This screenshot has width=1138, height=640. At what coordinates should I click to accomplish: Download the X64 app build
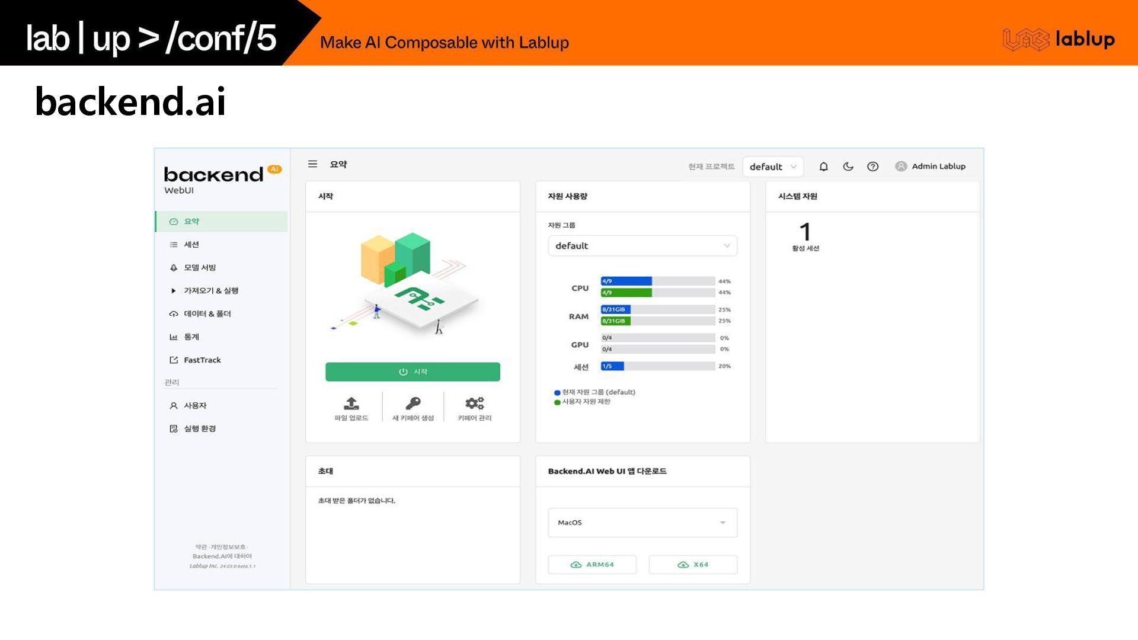click(x=693, y=565)
